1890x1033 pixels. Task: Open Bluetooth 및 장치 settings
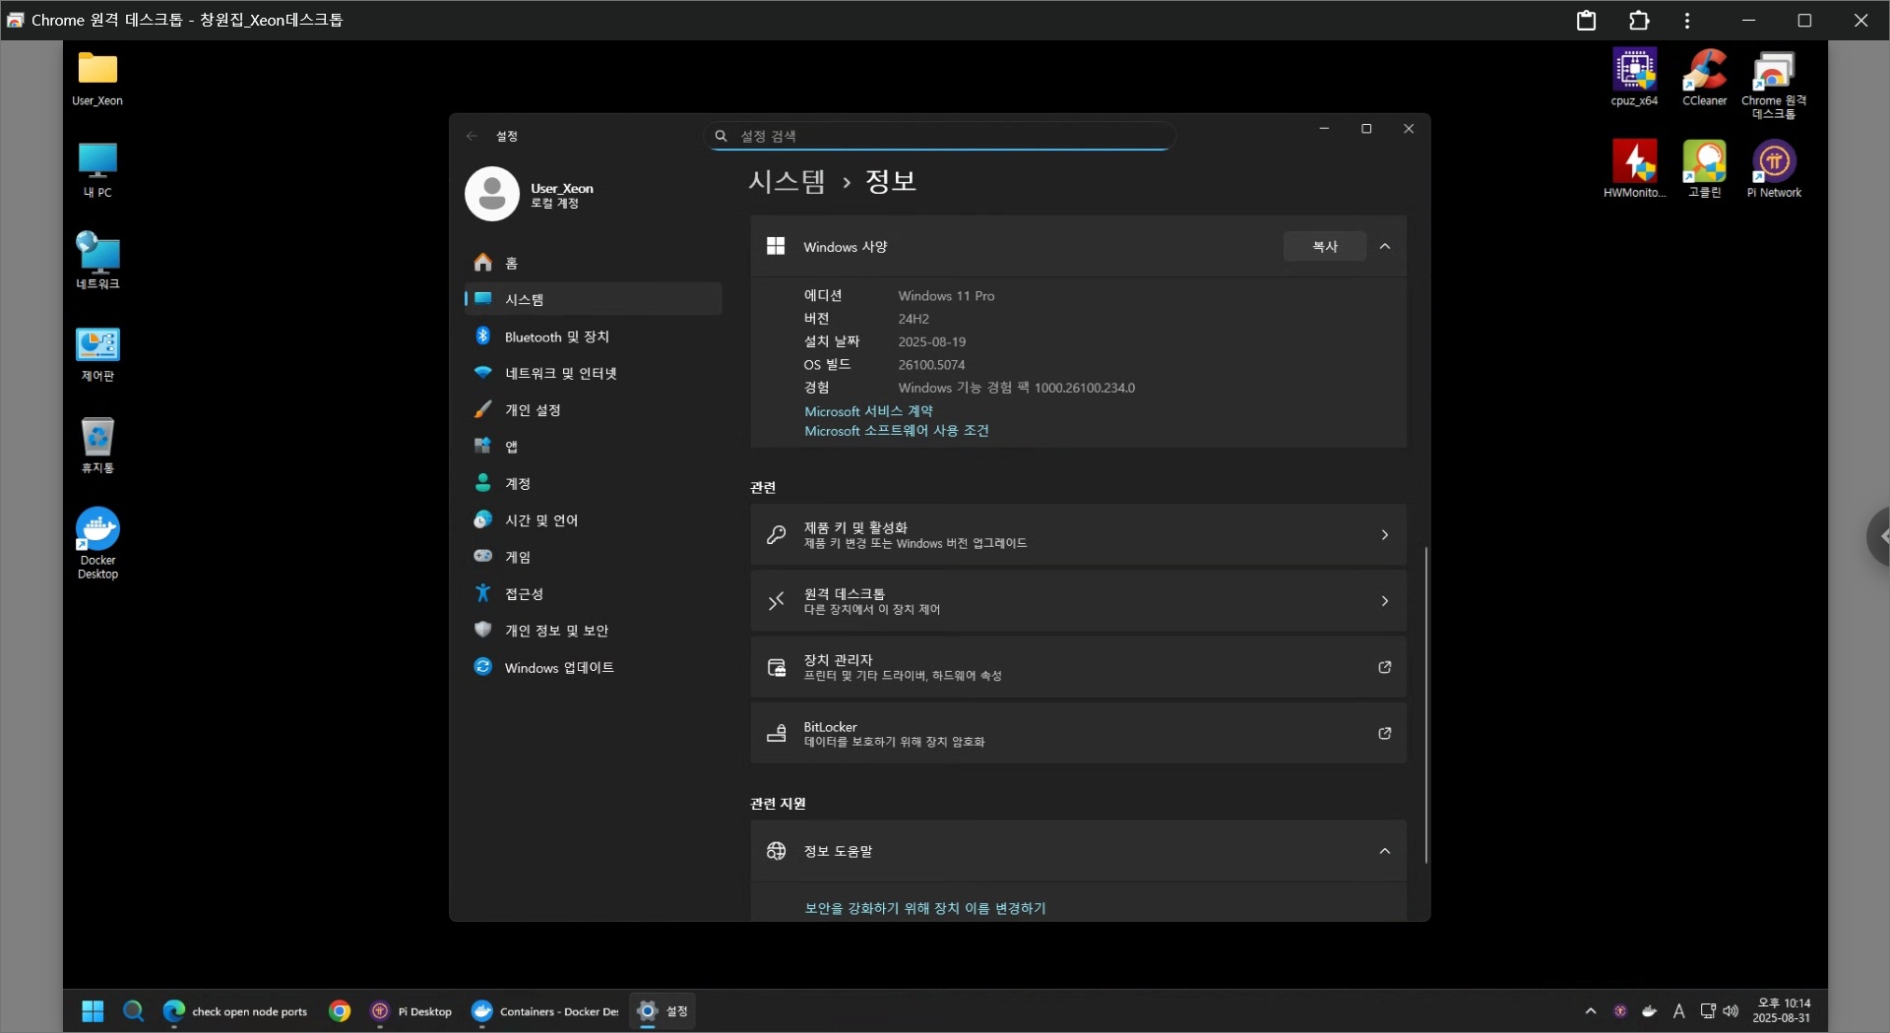[x=593, y=336]
